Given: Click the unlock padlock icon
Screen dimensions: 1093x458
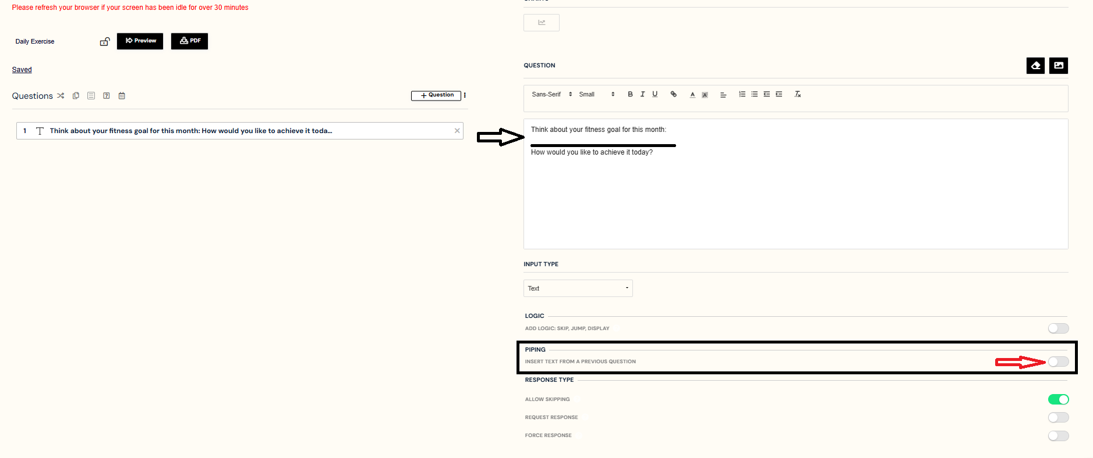Looking at the screenshot, I should click(x=105, y=42).
